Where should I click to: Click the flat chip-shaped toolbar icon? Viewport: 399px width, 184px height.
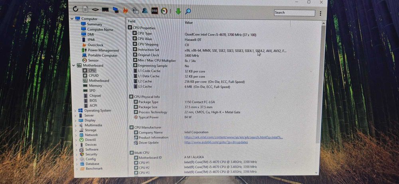95,10
